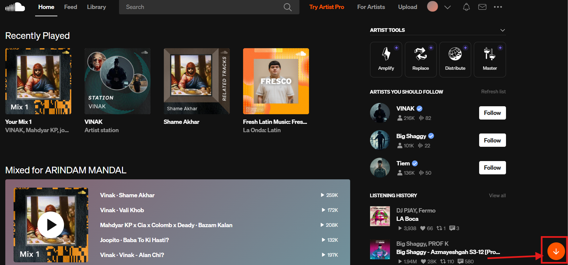Open the Upload page

pos(408,7)
